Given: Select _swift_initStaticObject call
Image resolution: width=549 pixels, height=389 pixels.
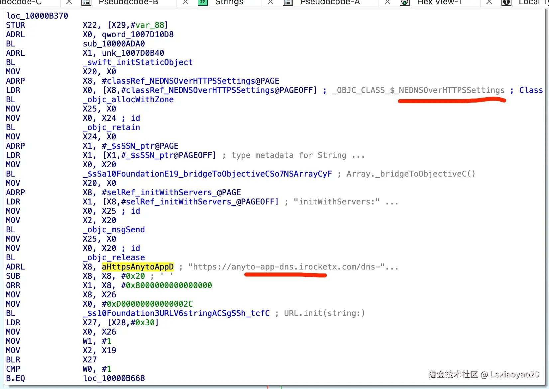Looking at the screenshot, I should 138,62.
